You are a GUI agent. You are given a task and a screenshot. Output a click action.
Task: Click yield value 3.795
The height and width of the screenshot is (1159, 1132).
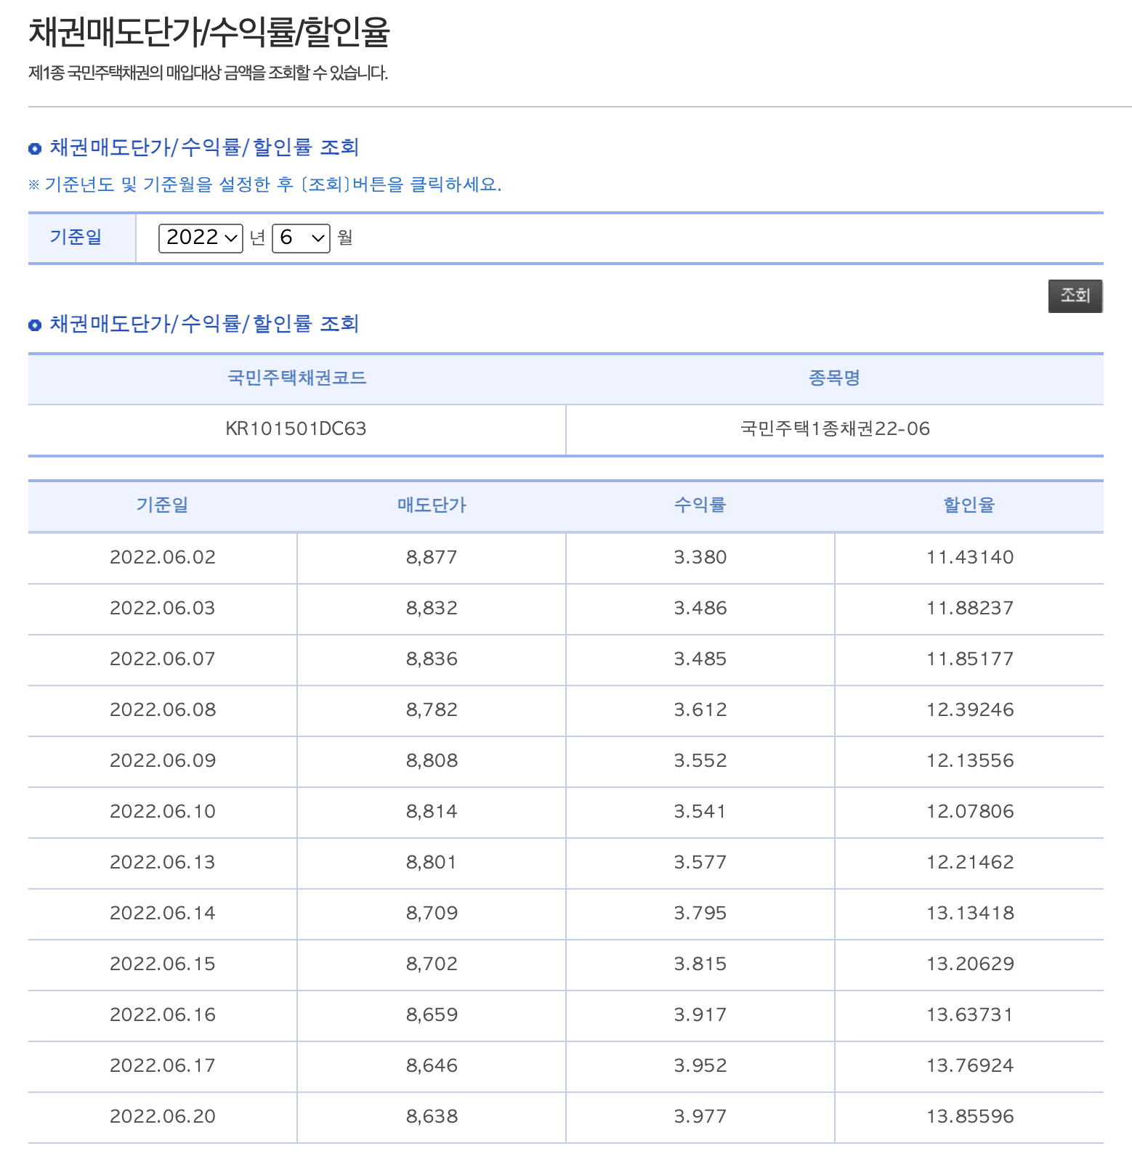[700, 914]
